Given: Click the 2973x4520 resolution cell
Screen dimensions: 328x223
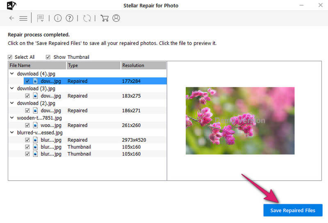Looking at the screenshot, I should pyautogui.click(x=134, y=140).
